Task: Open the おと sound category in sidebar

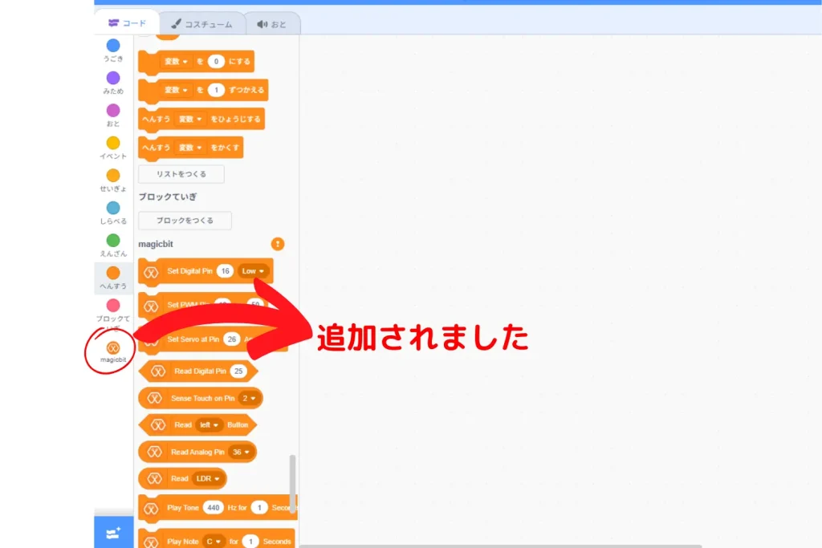Action: tap(113, 111)
